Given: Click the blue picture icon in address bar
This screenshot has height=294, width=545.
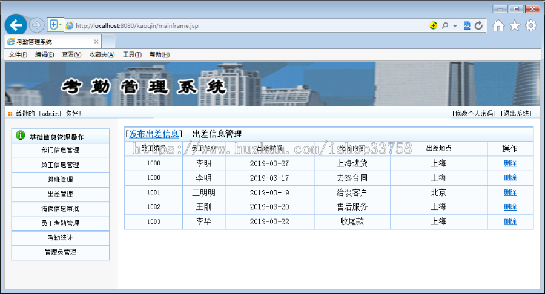Looking at the screenshot, I should [x=467, y=25].
